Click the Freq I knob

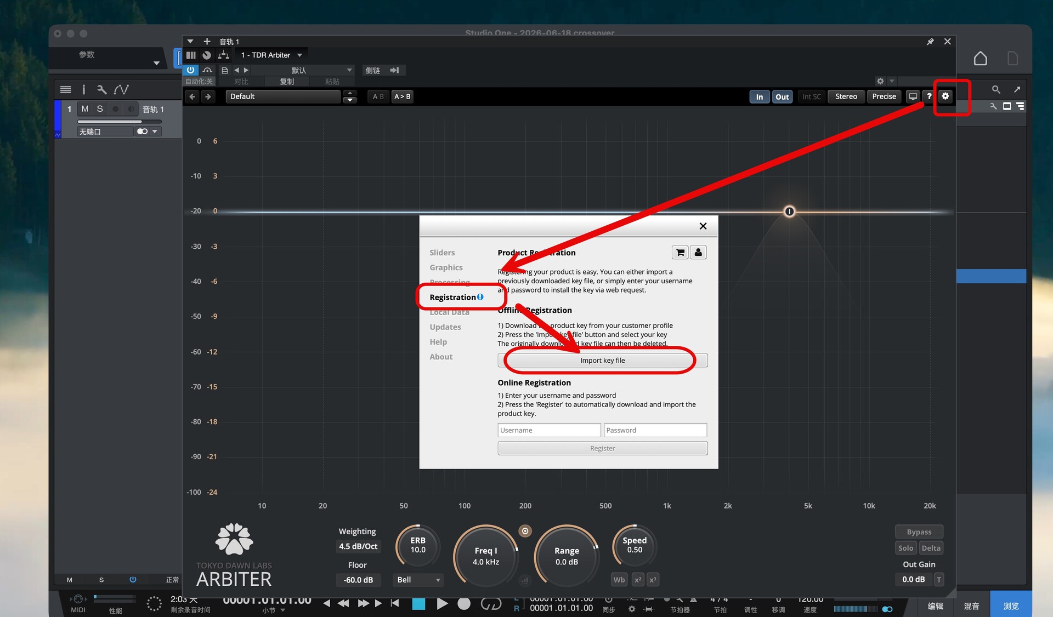pos(486,556)
